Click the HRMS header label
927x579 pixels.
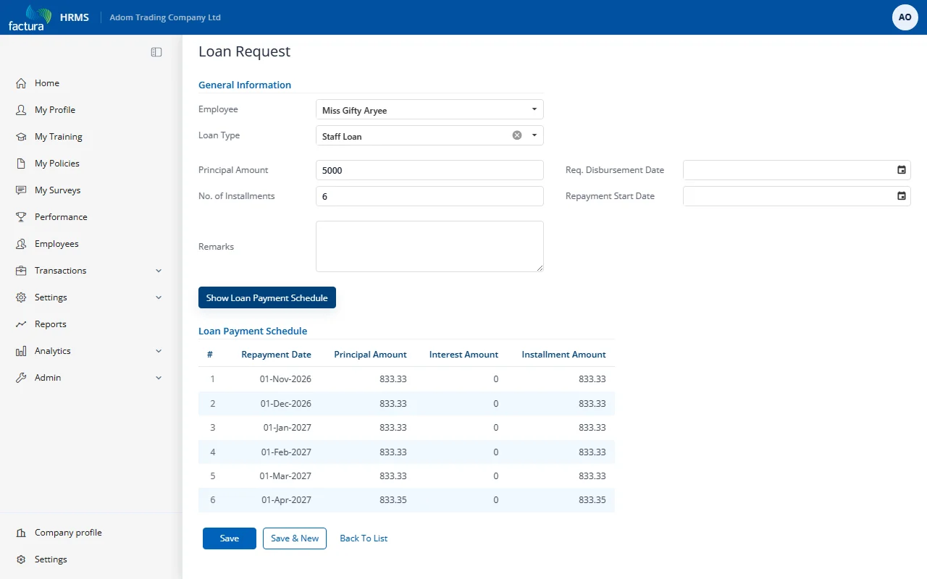point(75,17)
